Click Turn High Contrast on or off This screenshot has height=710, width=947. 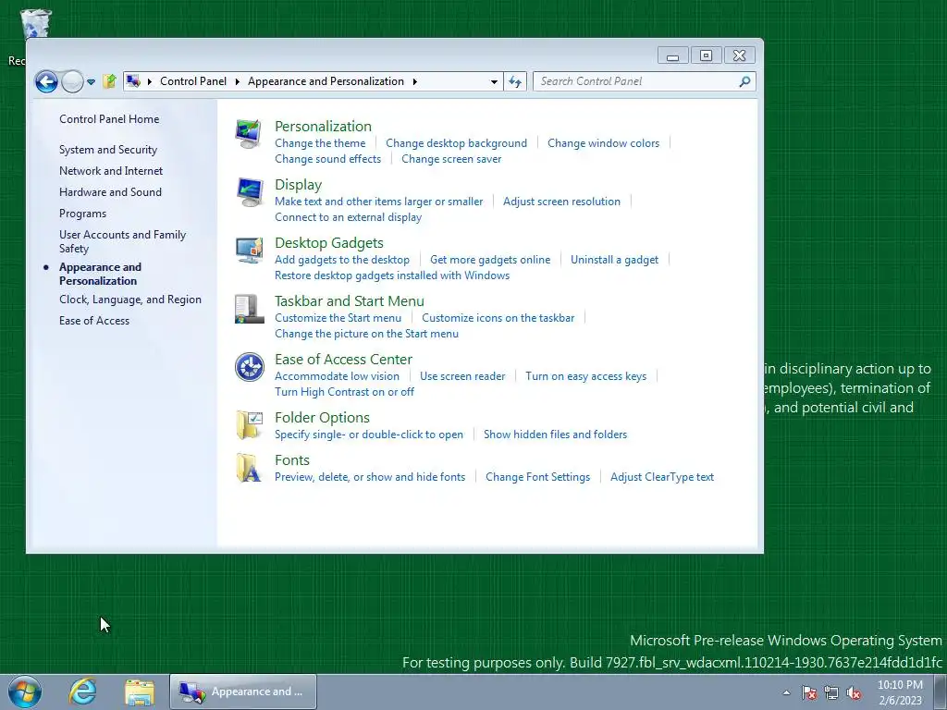(x=344, y=392)
